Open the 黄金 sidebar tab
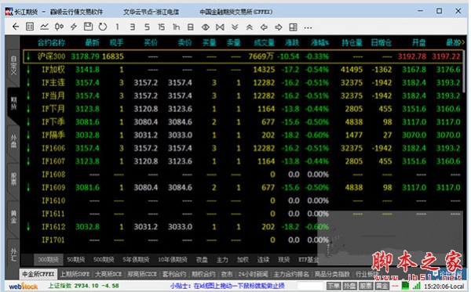 [x=13, y=217]
